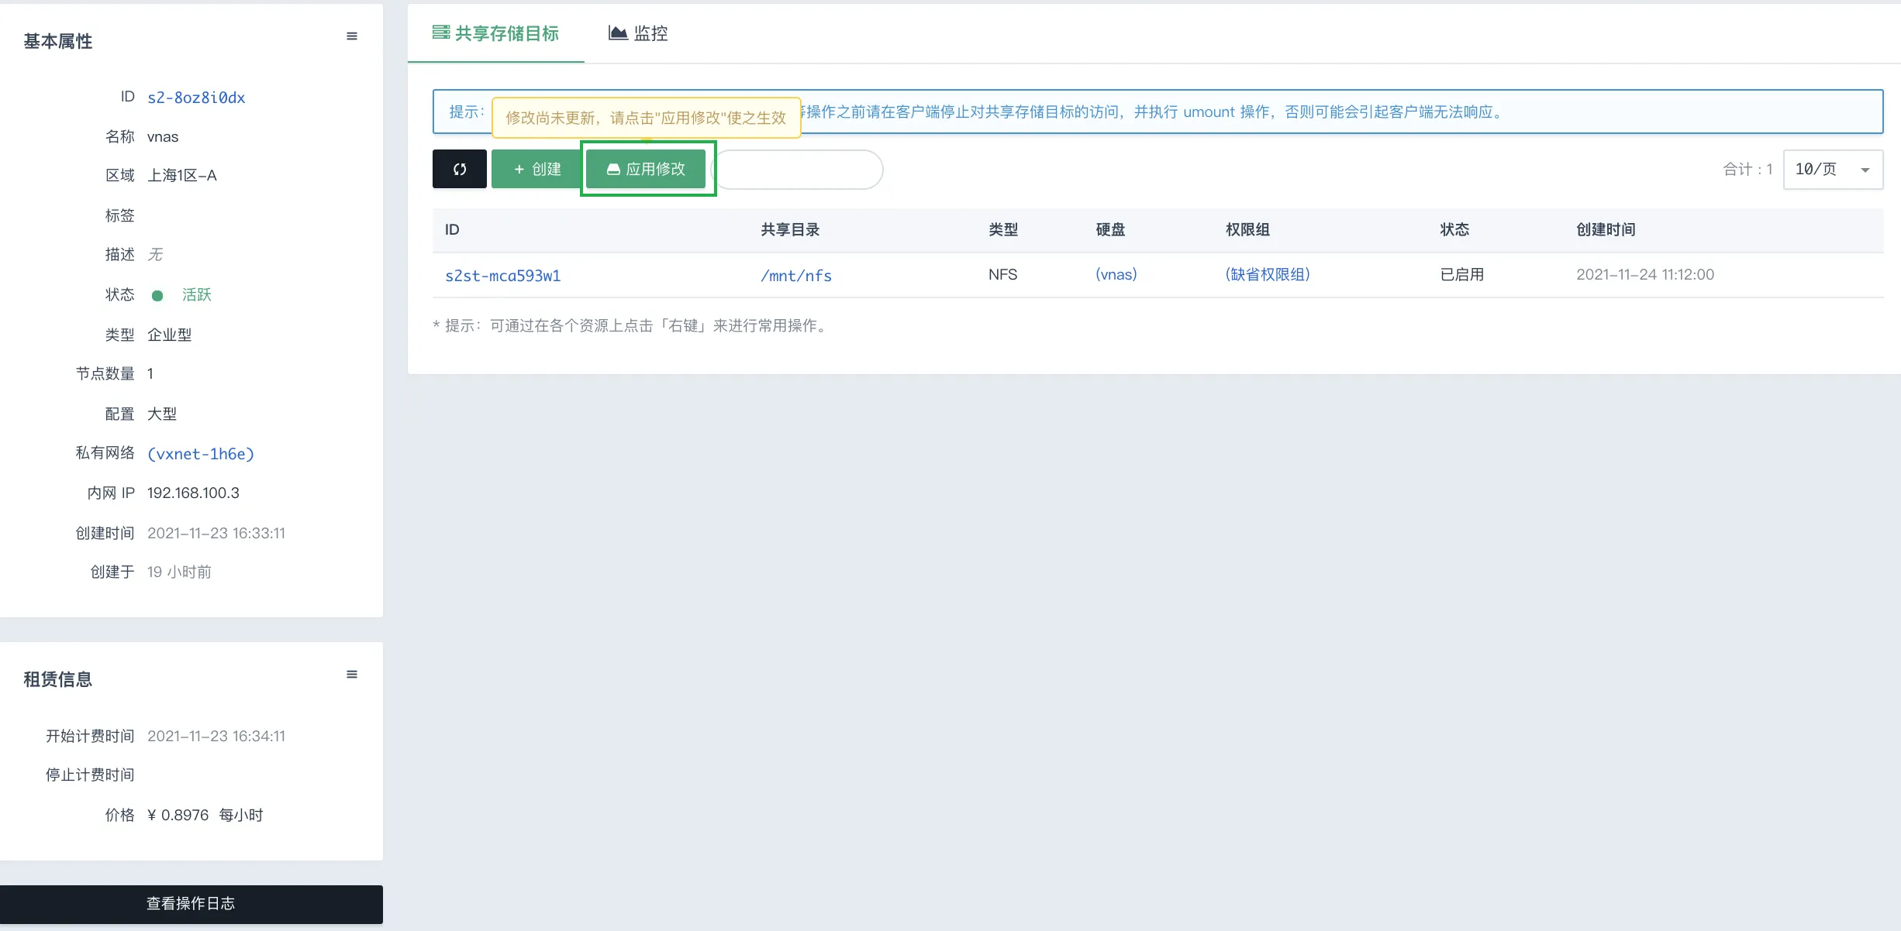Click the /mnt/nfs shared directory link
The height and width of the screenshot is (931, 1901).
tap(796, 276)
